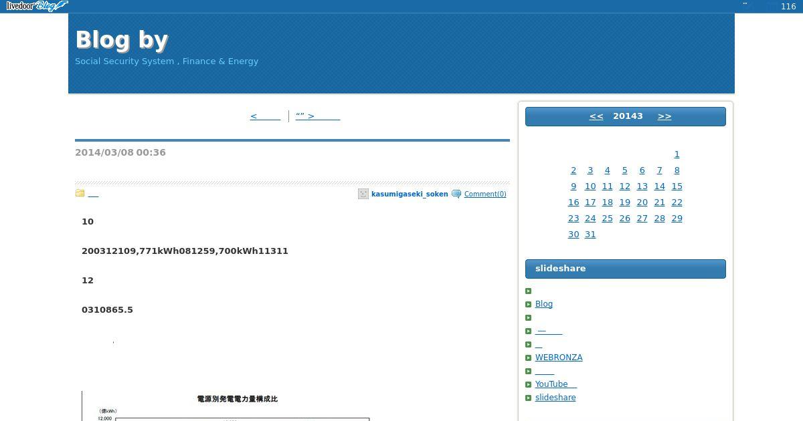Screen dimensions: 803x421
Task: Select calendar day 22
Action: point(677,202)
